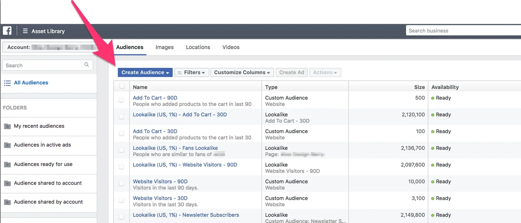
Task: Open the Website Visitors - 90D audience link
Action: tap(160, 181)
